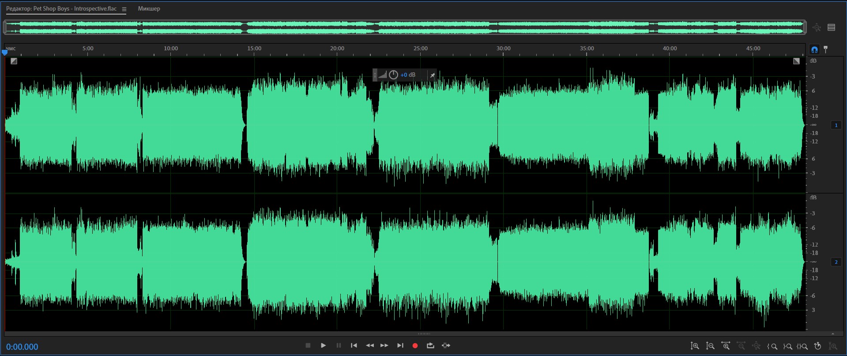Jump playhead to the previous marker
This screenshot has height=356, width=847.
coord(354,345)
